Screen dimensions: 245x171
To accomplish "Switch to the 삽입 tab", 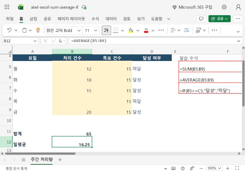I will click(x=33, y=19).
